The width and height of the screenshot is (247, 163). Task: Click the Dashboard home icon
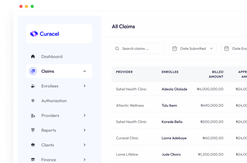[33, 56]
